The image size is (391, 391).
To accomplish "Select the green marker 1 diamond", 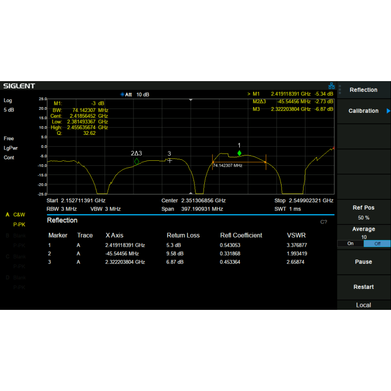I will pyautogui.click(x=239, y=153).
